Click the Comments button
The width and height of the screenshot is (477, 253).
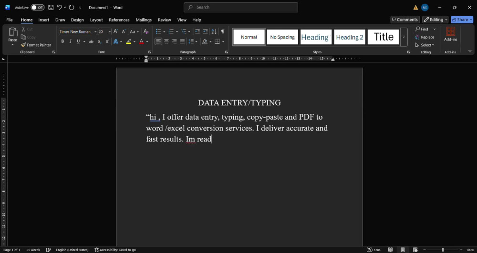pos(405,20)
